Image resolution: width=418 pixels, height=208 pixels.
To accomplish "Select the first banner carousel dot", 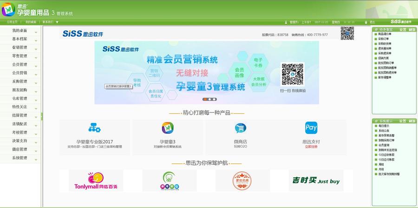I will click(x=204, y=99).
